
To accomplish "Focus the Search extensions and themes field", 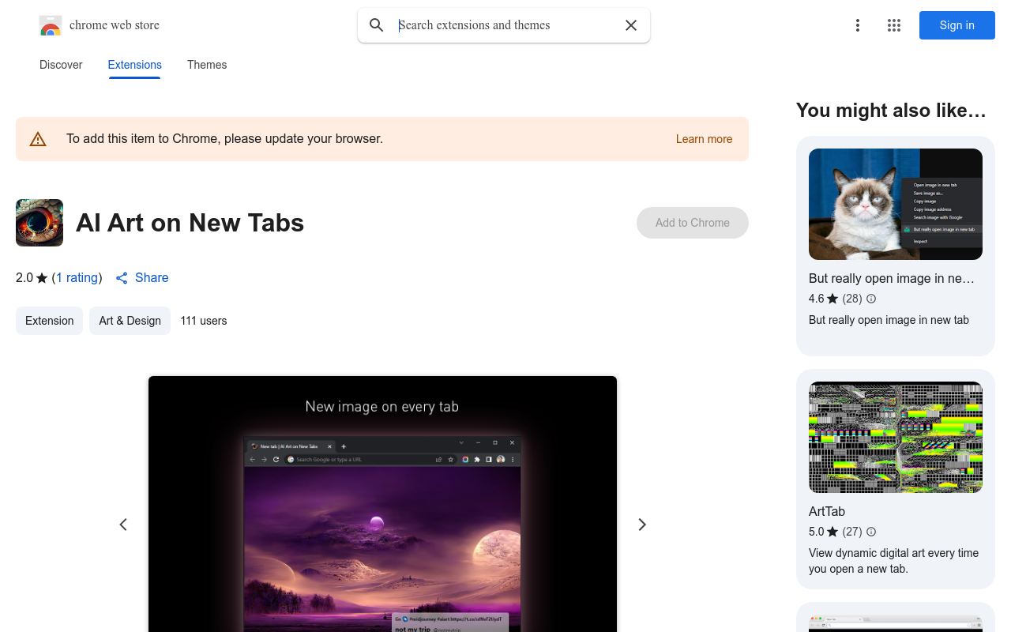I will coord(505,25).
